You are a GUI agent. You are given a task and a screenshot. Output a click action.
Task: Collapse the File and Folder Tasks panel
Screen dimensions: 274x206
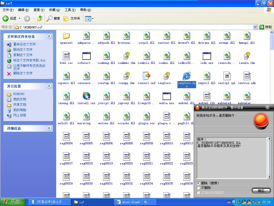click(49, 36)
